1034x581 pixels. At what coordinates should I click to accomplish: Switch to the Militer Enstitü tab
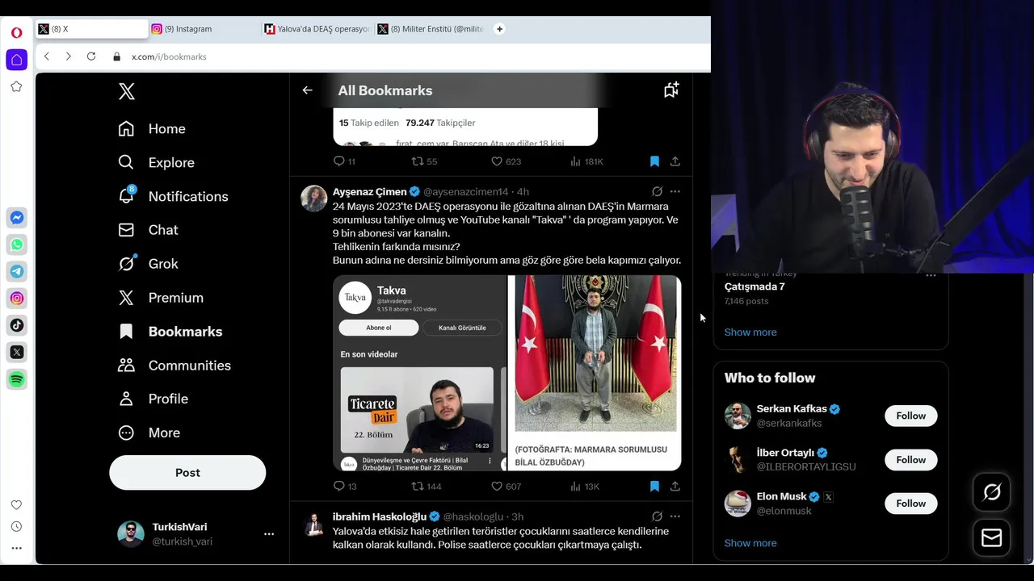pyautogui.click(x=431, y=29)
